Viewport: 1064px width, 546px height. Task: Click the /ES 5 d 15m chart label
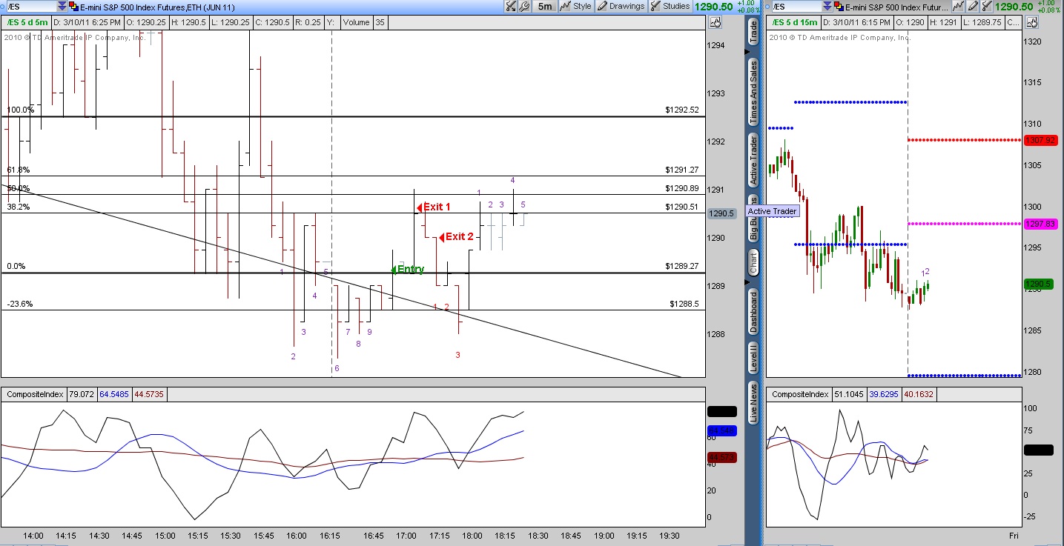[794, 22]
